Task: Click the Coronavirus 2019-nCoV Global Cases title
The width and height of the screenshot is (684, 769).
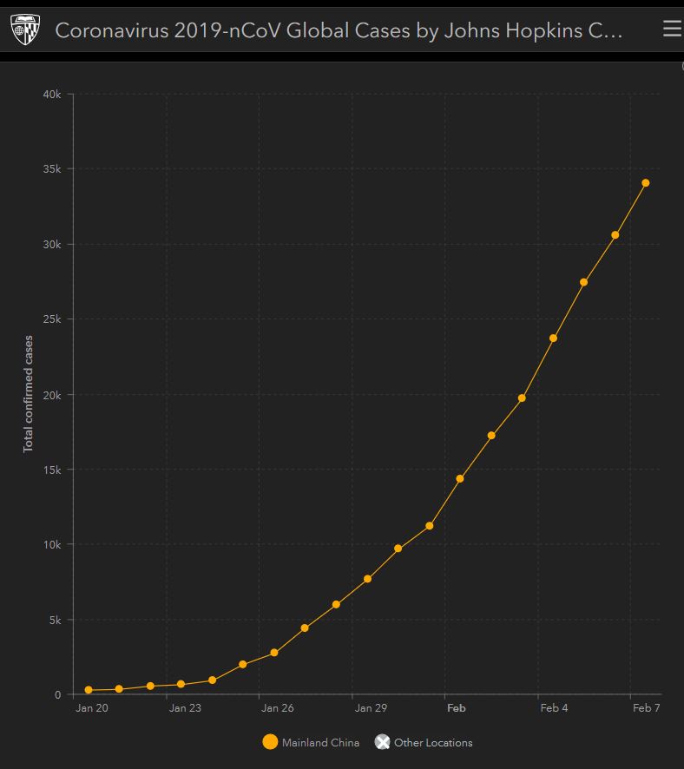Action: [339, 30]
